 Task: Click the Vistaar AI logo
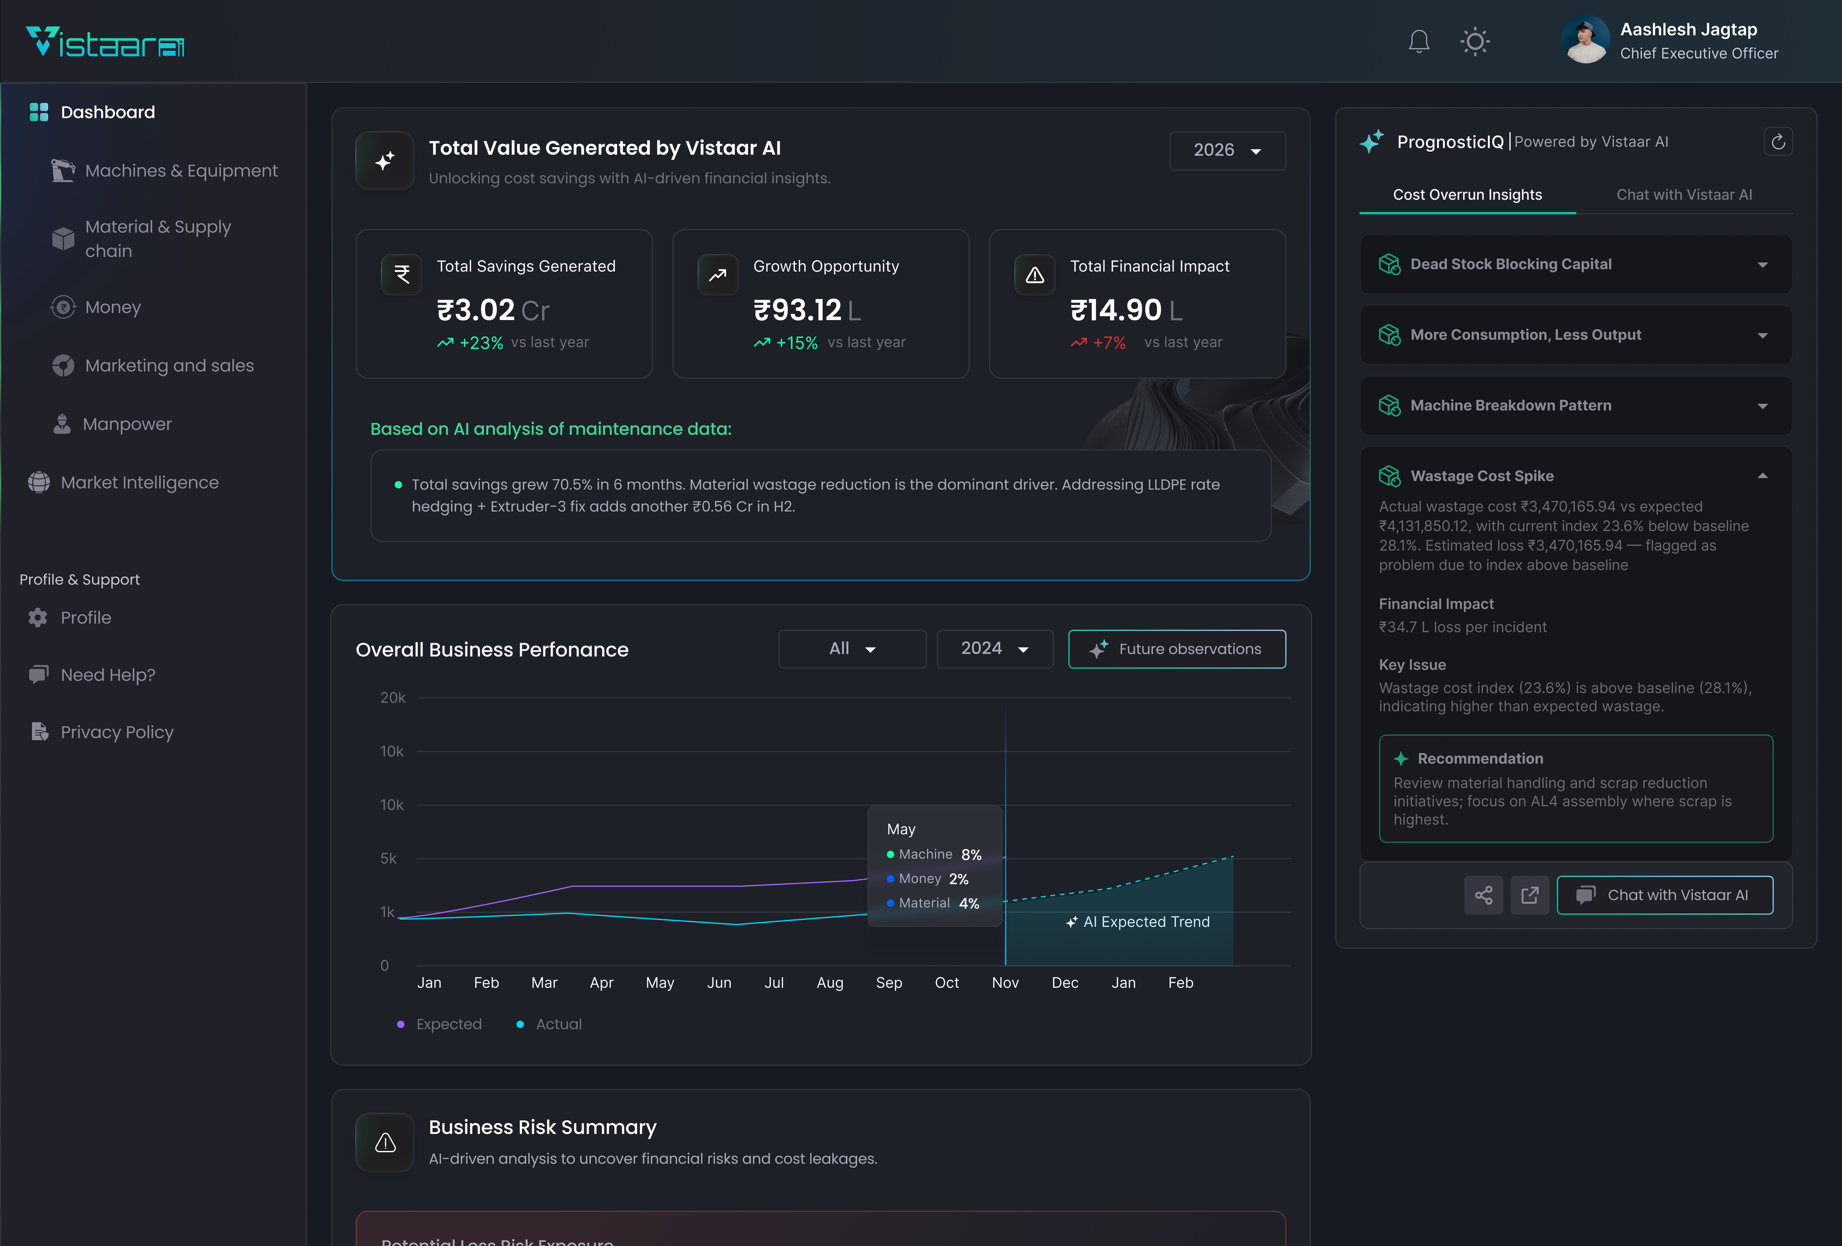(x=105, y=42)
